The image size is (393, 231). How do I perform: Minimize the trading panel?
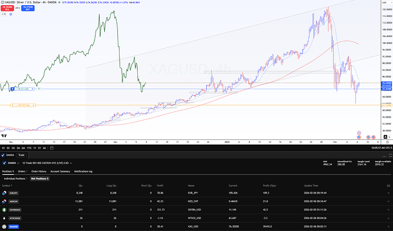pyautogui.click(x=384, y=155)
